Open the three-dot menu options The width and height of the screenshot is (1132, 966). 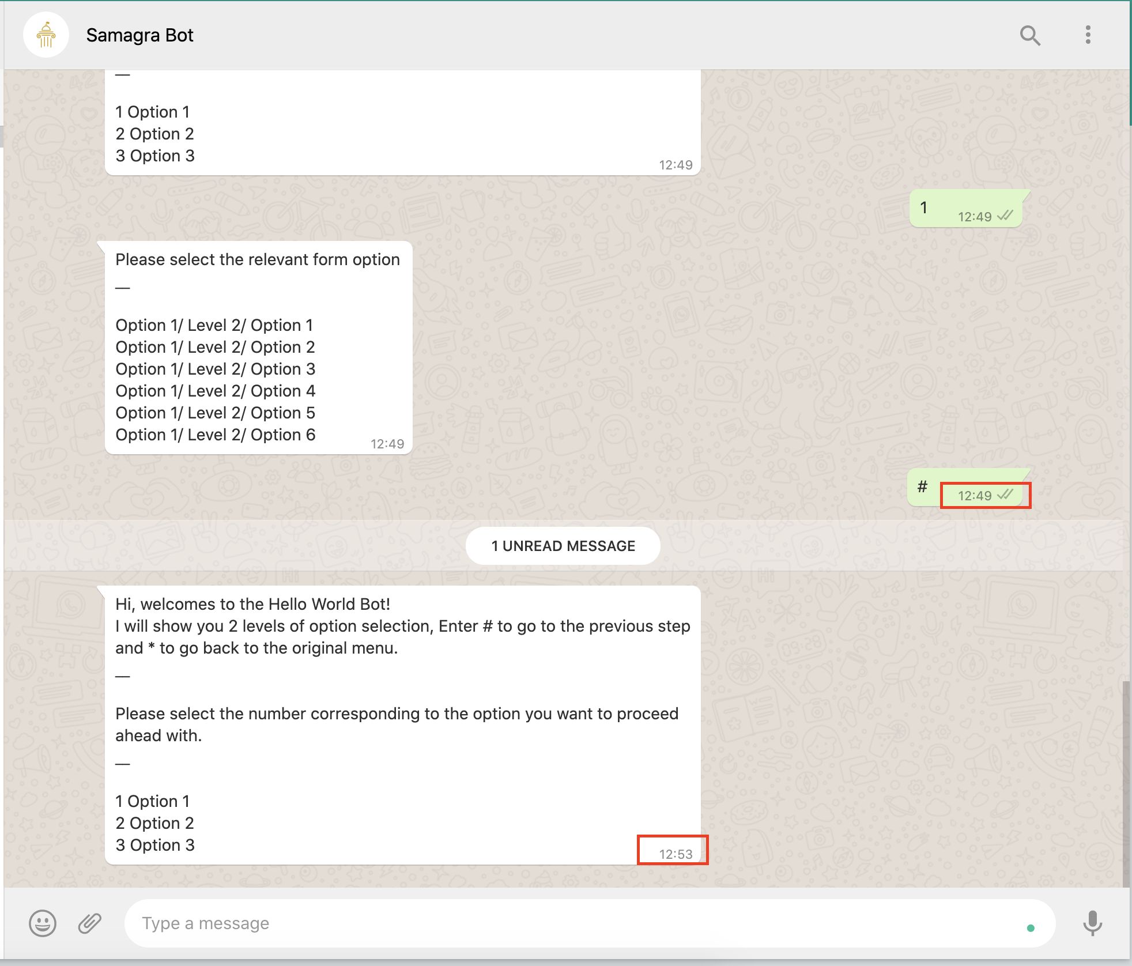(1088, 35)
